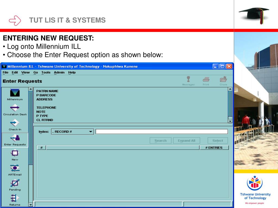Click the # ENTRIES column header
This screenshot has width=278, height=208.
[x=214, y=148]
